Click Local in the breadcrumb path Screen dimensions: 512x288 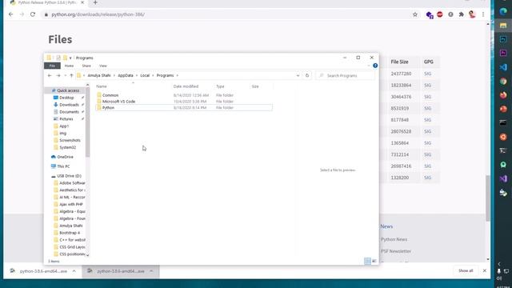[x=145, y=75]
